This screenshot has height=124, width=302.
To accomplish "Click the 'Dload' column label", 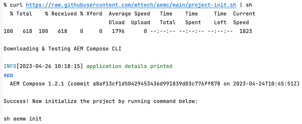I will (116, 22).
